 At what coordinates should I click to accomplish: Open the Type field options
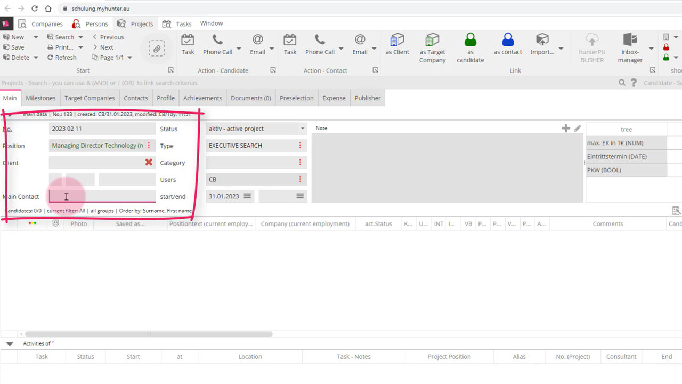coord(300,146)
